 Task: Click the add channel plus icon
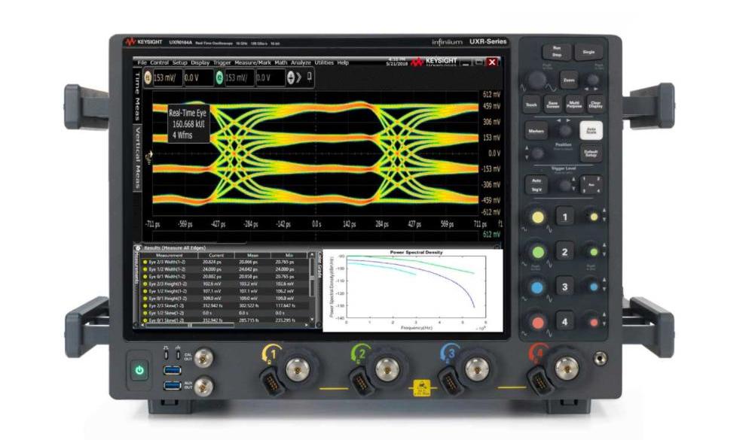click(291, 77)
